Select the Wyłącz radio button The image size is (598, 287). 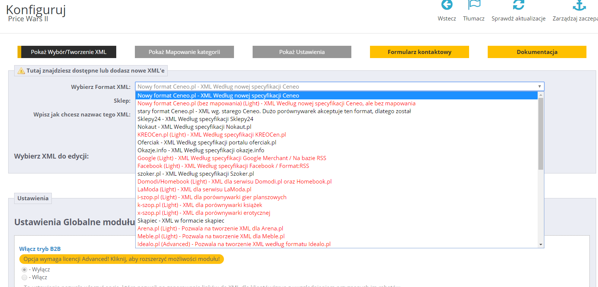pos(25,270)
